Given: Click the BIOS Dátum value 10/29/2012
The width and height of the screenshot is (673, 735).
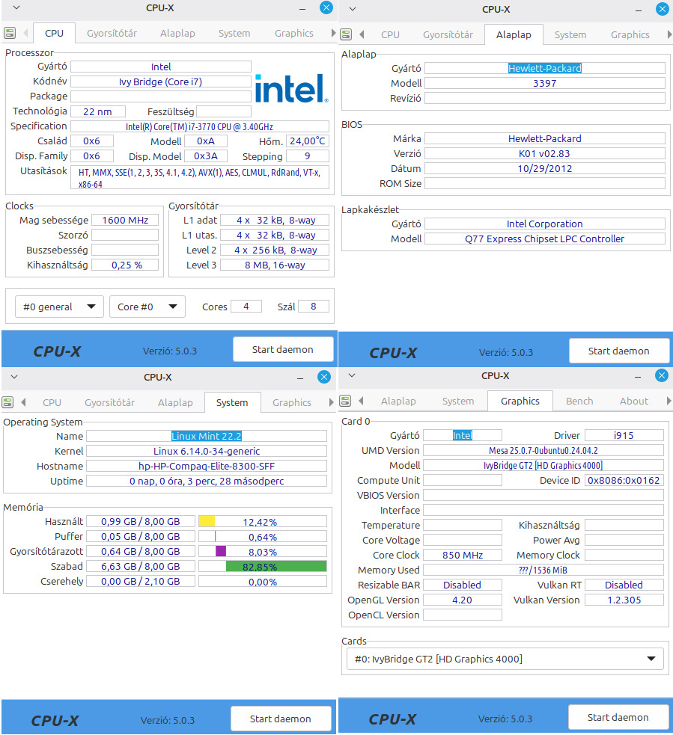Looking at the screenshot, I should (545, 169).
